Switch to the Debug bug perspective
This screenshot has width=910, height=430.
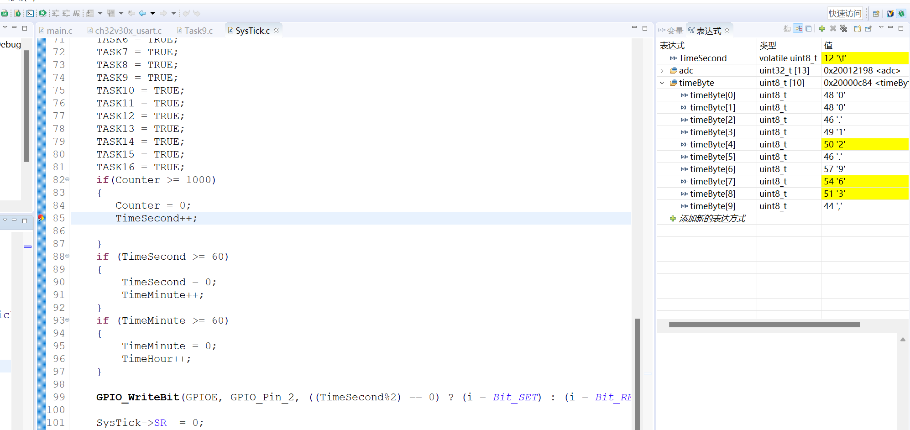[x=901, y=14]
